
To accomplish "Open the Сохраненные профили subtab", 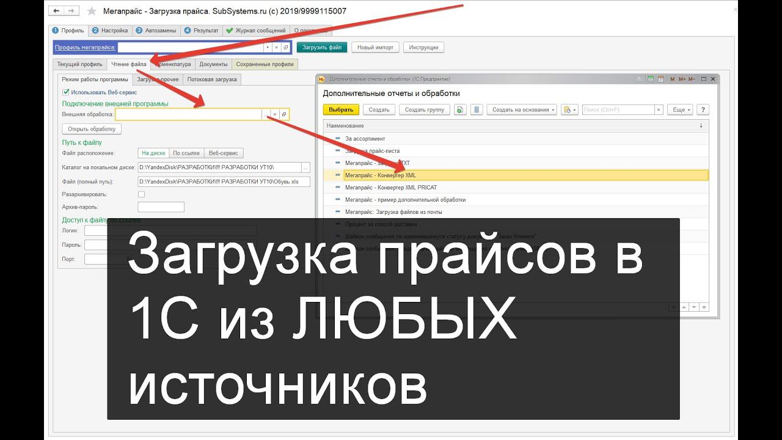I will (x=265, y=64).
